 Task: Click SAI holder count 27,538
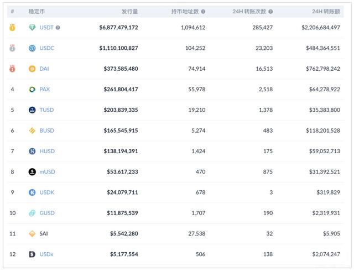pos(197,233)
